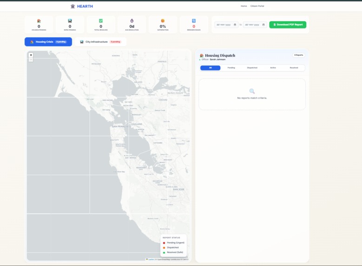Click the officer name Sarah Johnson
362x266 pixels.
tap(217, 59)
